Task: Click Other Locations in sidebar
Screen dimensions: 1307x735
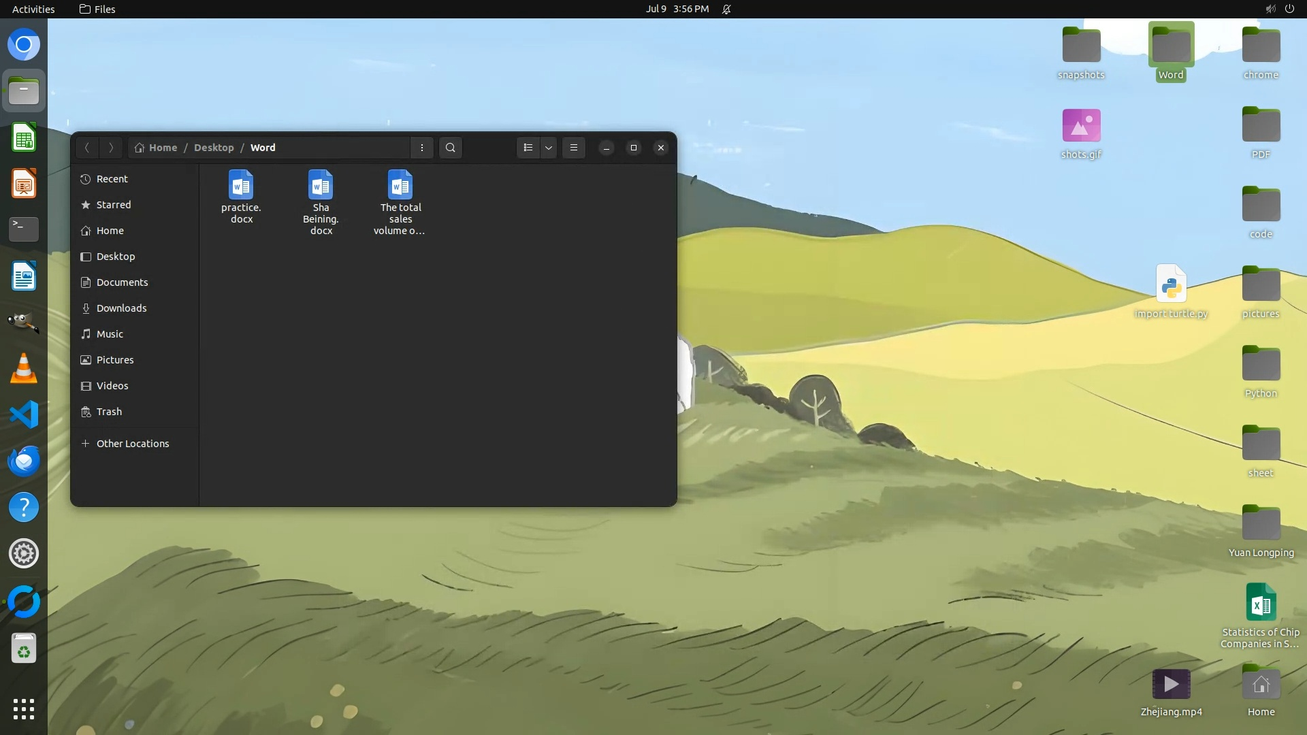Action: pyautogui.click(x=132, y=444)
